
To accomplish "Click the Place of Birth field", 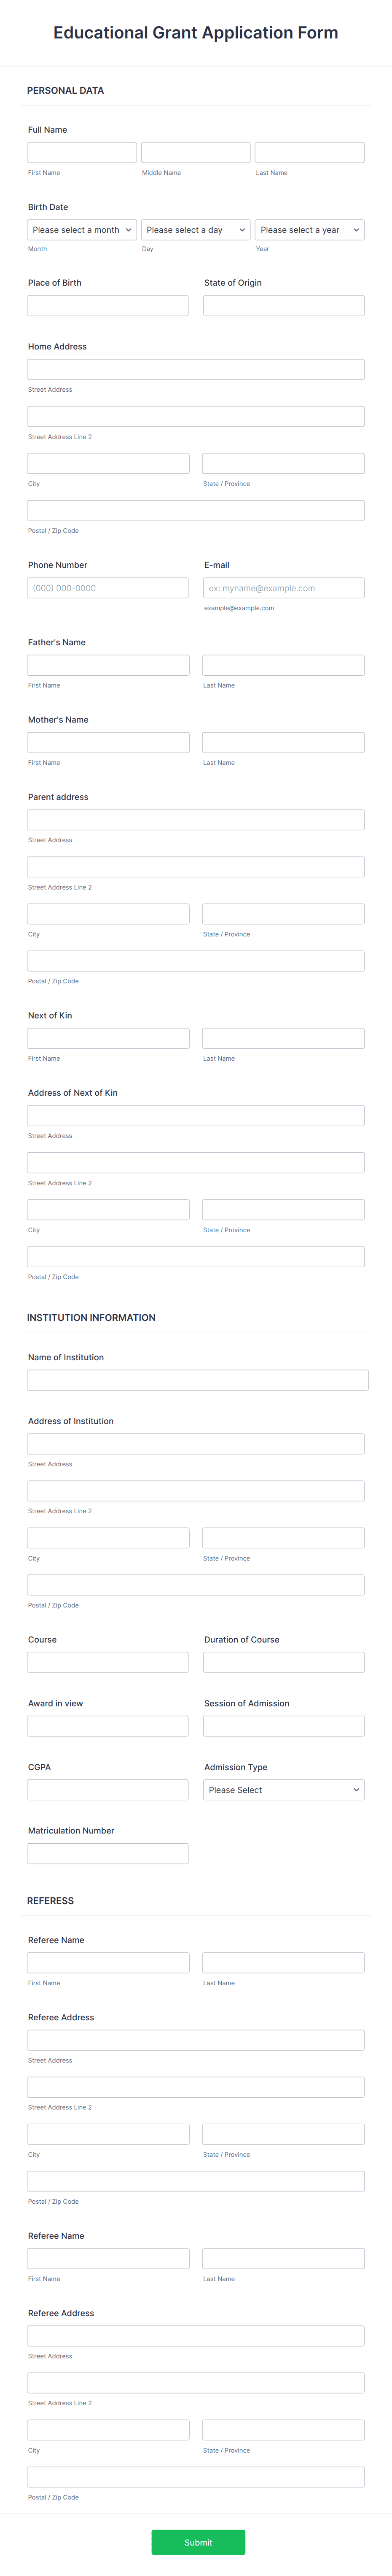I will 108,305.
